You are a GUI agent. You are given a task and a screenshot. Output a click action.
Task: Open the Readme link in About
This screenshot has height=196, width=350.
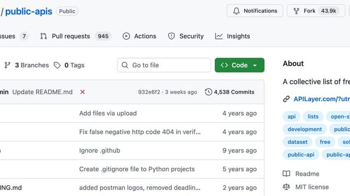point(307,174)
